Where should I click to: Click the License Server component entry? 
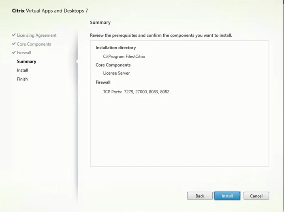116,73
